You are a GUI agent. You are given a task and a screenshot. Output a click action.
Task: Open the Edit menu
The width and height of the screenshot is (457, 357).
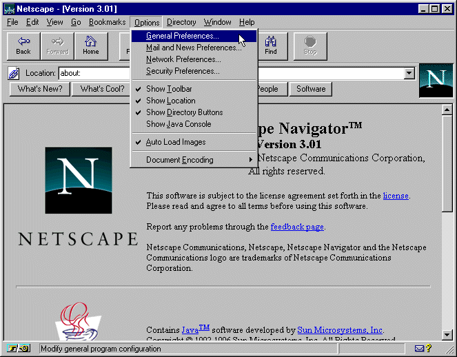(32, 22)
